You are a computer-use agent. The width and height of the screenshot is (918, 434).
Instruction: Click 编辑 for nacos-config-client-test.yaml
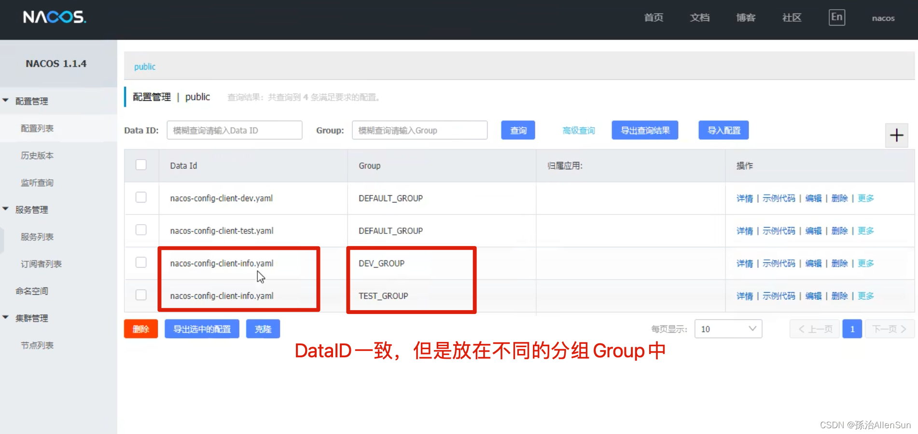(813, 231)
